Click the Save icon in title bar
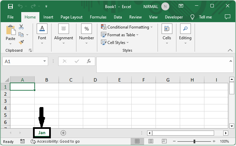The image size is (236, 146). pyautogui.click(x=10, y=6)
